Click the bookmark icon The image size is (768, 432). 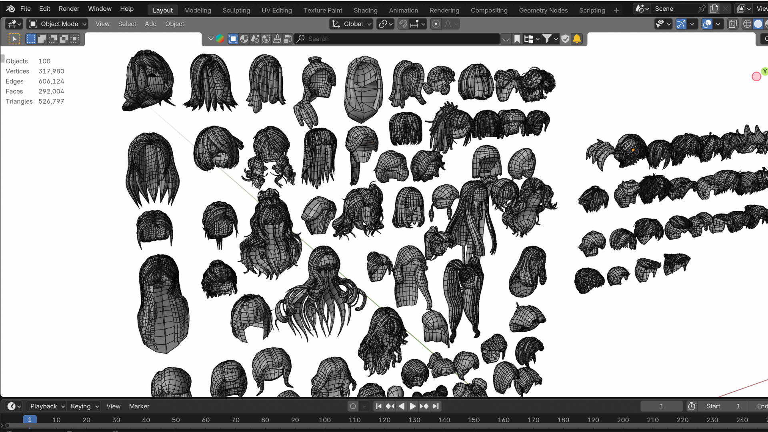click(x=517, y=39)
